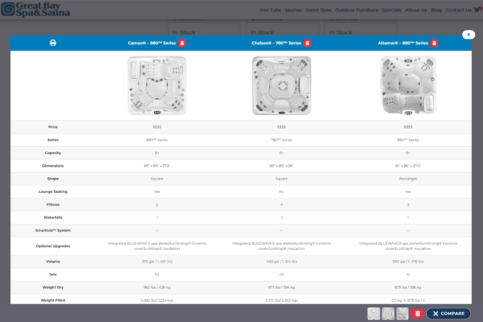View the Altamar hot tub image
Viewport: 483px width, 322px height.
pos(408,85)
